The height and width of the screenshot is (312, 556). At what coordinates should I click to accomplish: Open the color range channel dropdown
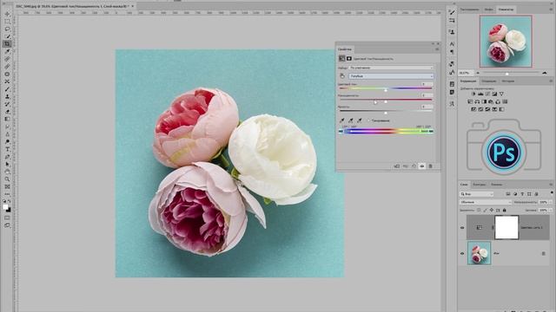click(x=391, y=76)
